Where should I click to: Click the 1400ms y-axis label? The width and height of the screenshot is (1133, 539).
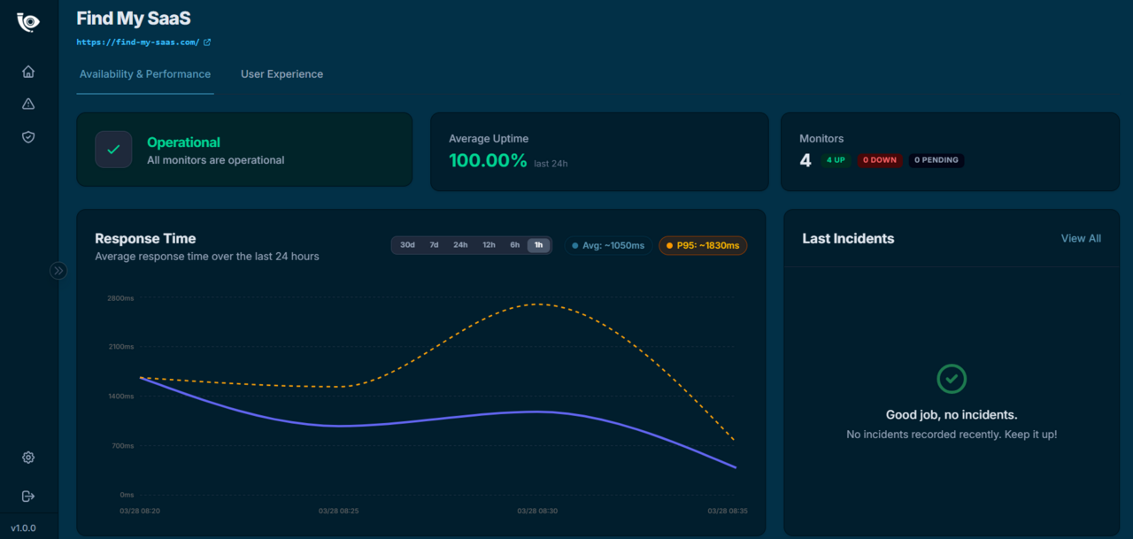point(120,396)
